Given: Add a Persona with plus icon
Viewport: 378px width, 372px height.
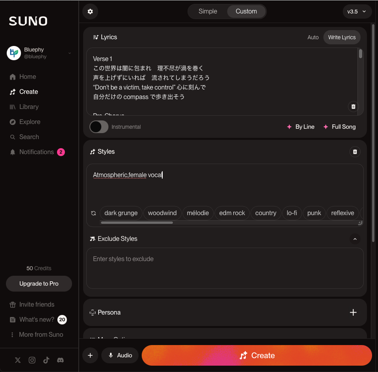Looking at the screenshot, I should [353, 313].
